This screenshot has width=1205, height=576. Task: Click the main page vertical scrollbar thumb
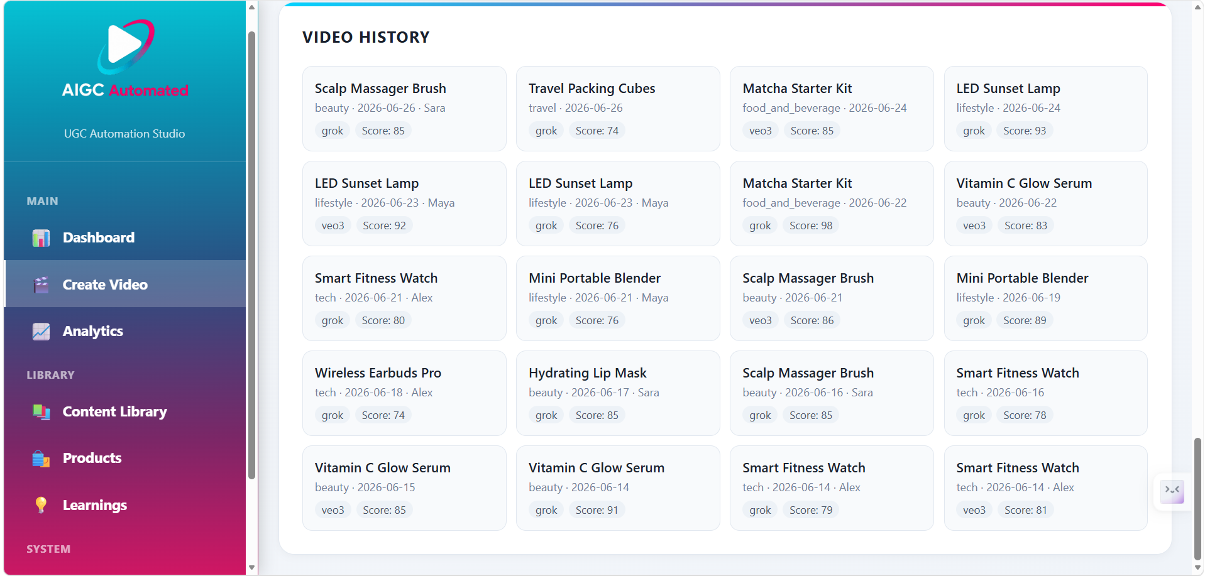pyautogui.click(x=1197, y=499)
